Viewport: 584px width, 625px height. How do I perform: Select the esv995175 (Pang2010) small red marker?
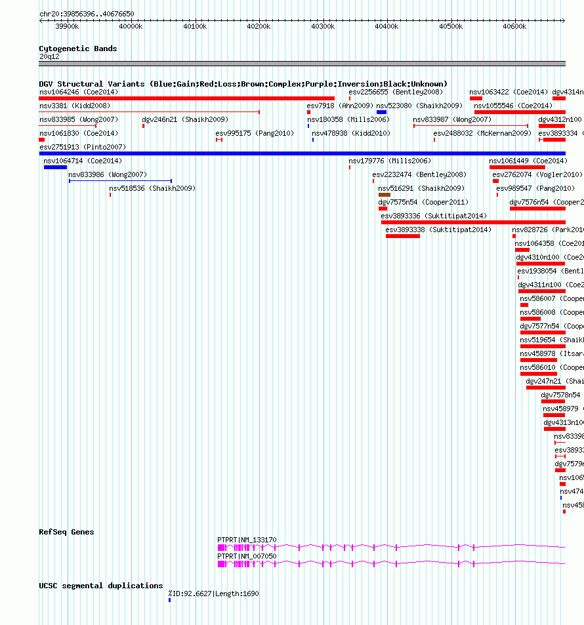click(219, 140)
